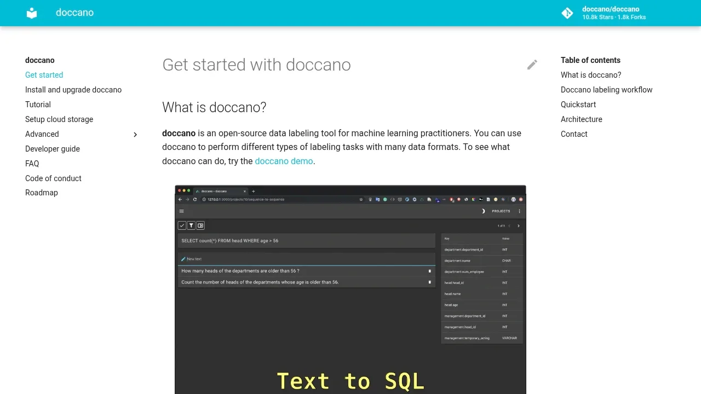Click the doccano header title text
The height and width of the screenshot is (394, 701).
pos(74,13)
